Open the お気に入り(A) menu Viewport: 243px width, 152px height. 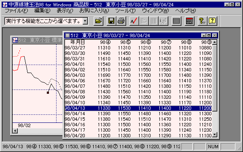tap(94, 11)
